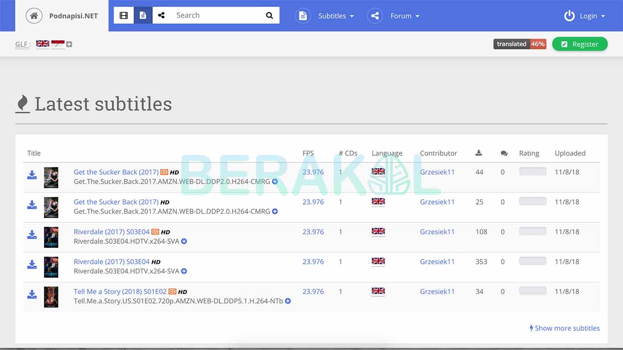Click rating bar of Riverdale CC row
Screen dimensions: 623x350
(x=533, y=231)
